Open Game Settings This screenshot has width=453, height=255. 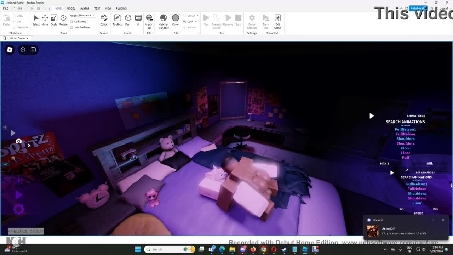click(x=252, y=21)
